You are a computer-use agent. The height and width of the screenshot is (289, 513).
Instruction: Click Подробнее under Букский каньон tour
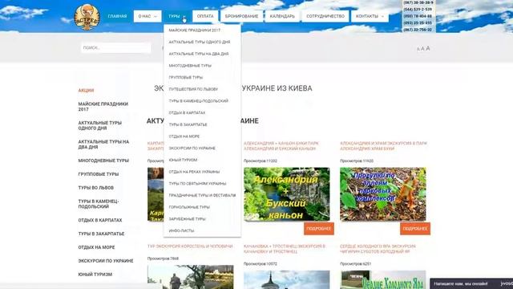(x=319, y=229)
